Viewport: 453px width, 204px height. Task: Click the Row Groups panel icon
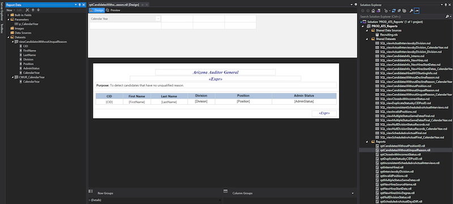(91, 192)
